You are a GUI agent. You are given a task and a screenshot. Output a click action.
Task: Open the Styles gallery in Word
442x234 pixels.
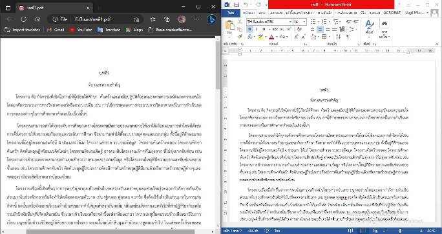tap(369, 29)
